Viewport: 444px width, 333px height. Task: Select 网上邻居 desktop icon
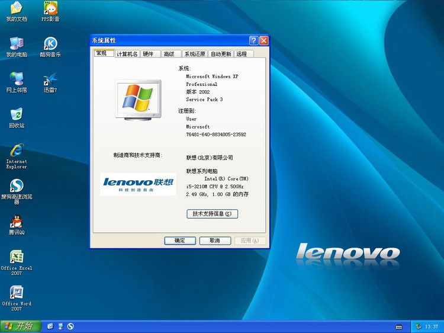(x=17, y=82)
